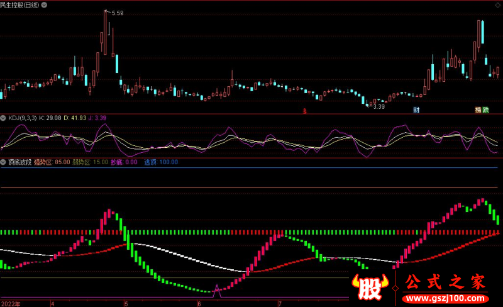The height and width of the screenshot is (307, 503).
Task: Click the KDJ(9,3,3) indicator label
Action: point(22,118)
